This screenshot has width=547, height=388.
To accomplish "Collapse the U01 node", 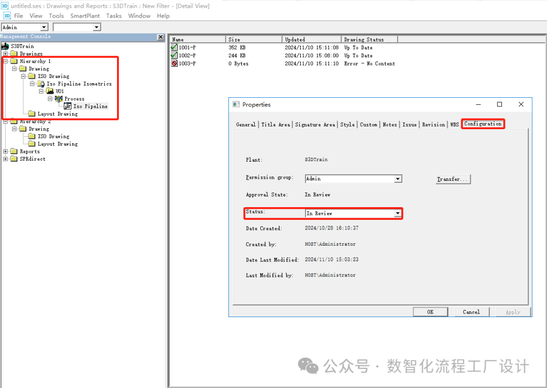I will 42,91.
